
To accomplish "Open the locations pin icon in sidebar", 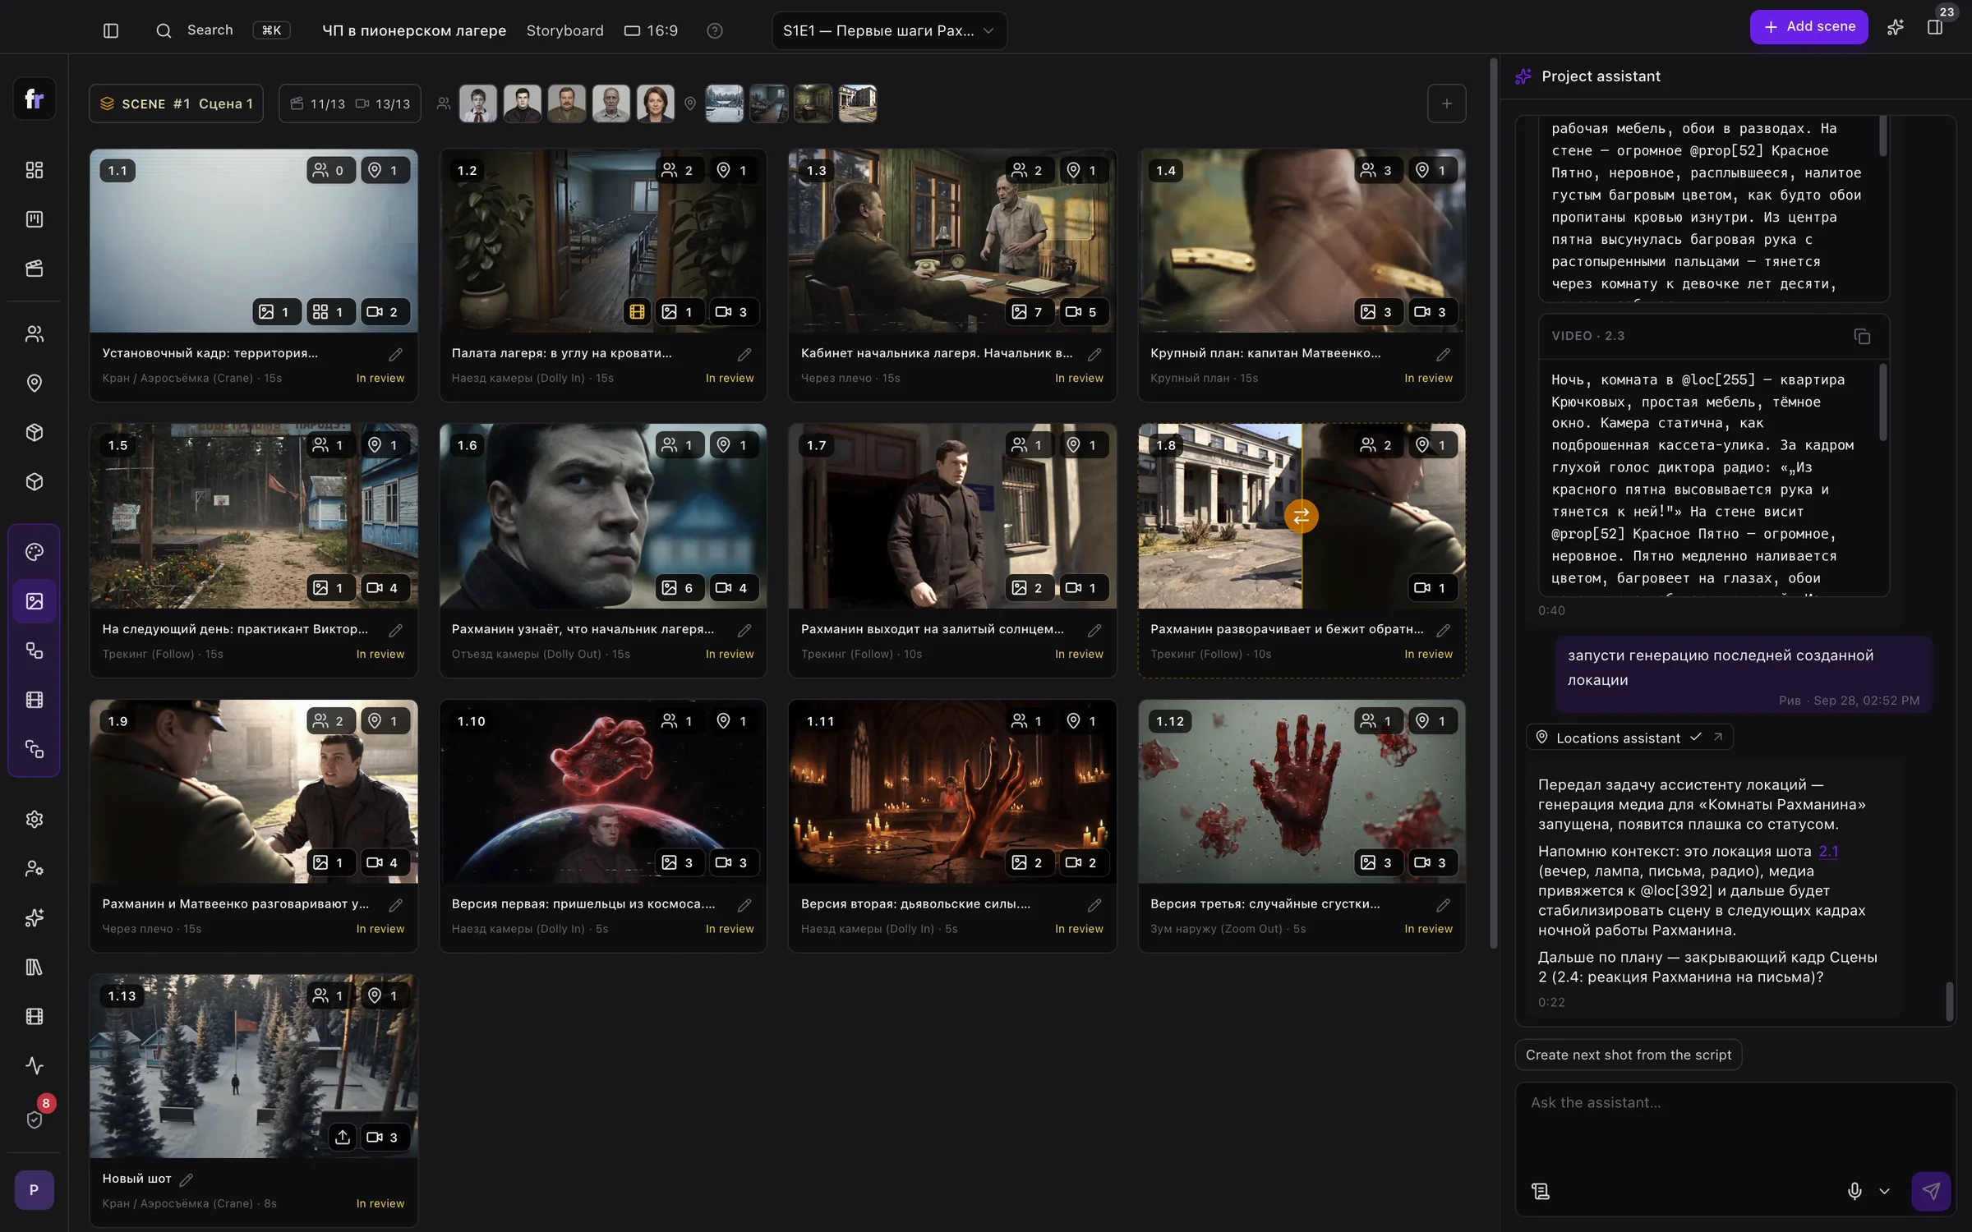I will 35,384.
